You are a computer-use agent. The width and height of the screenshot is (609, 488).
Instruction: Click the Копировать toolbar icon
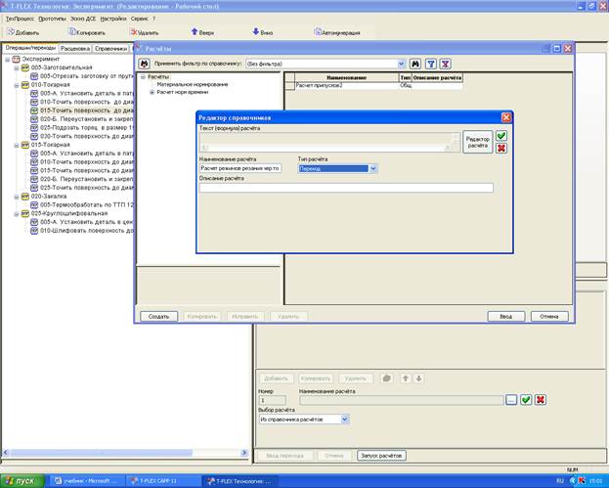[x=72, y=32]
